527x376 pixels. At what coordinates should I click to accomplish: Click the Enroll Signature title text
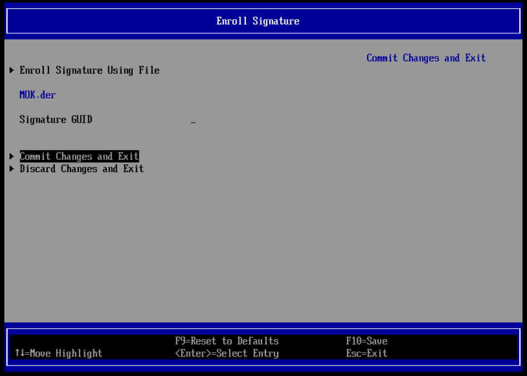[258, 21]
